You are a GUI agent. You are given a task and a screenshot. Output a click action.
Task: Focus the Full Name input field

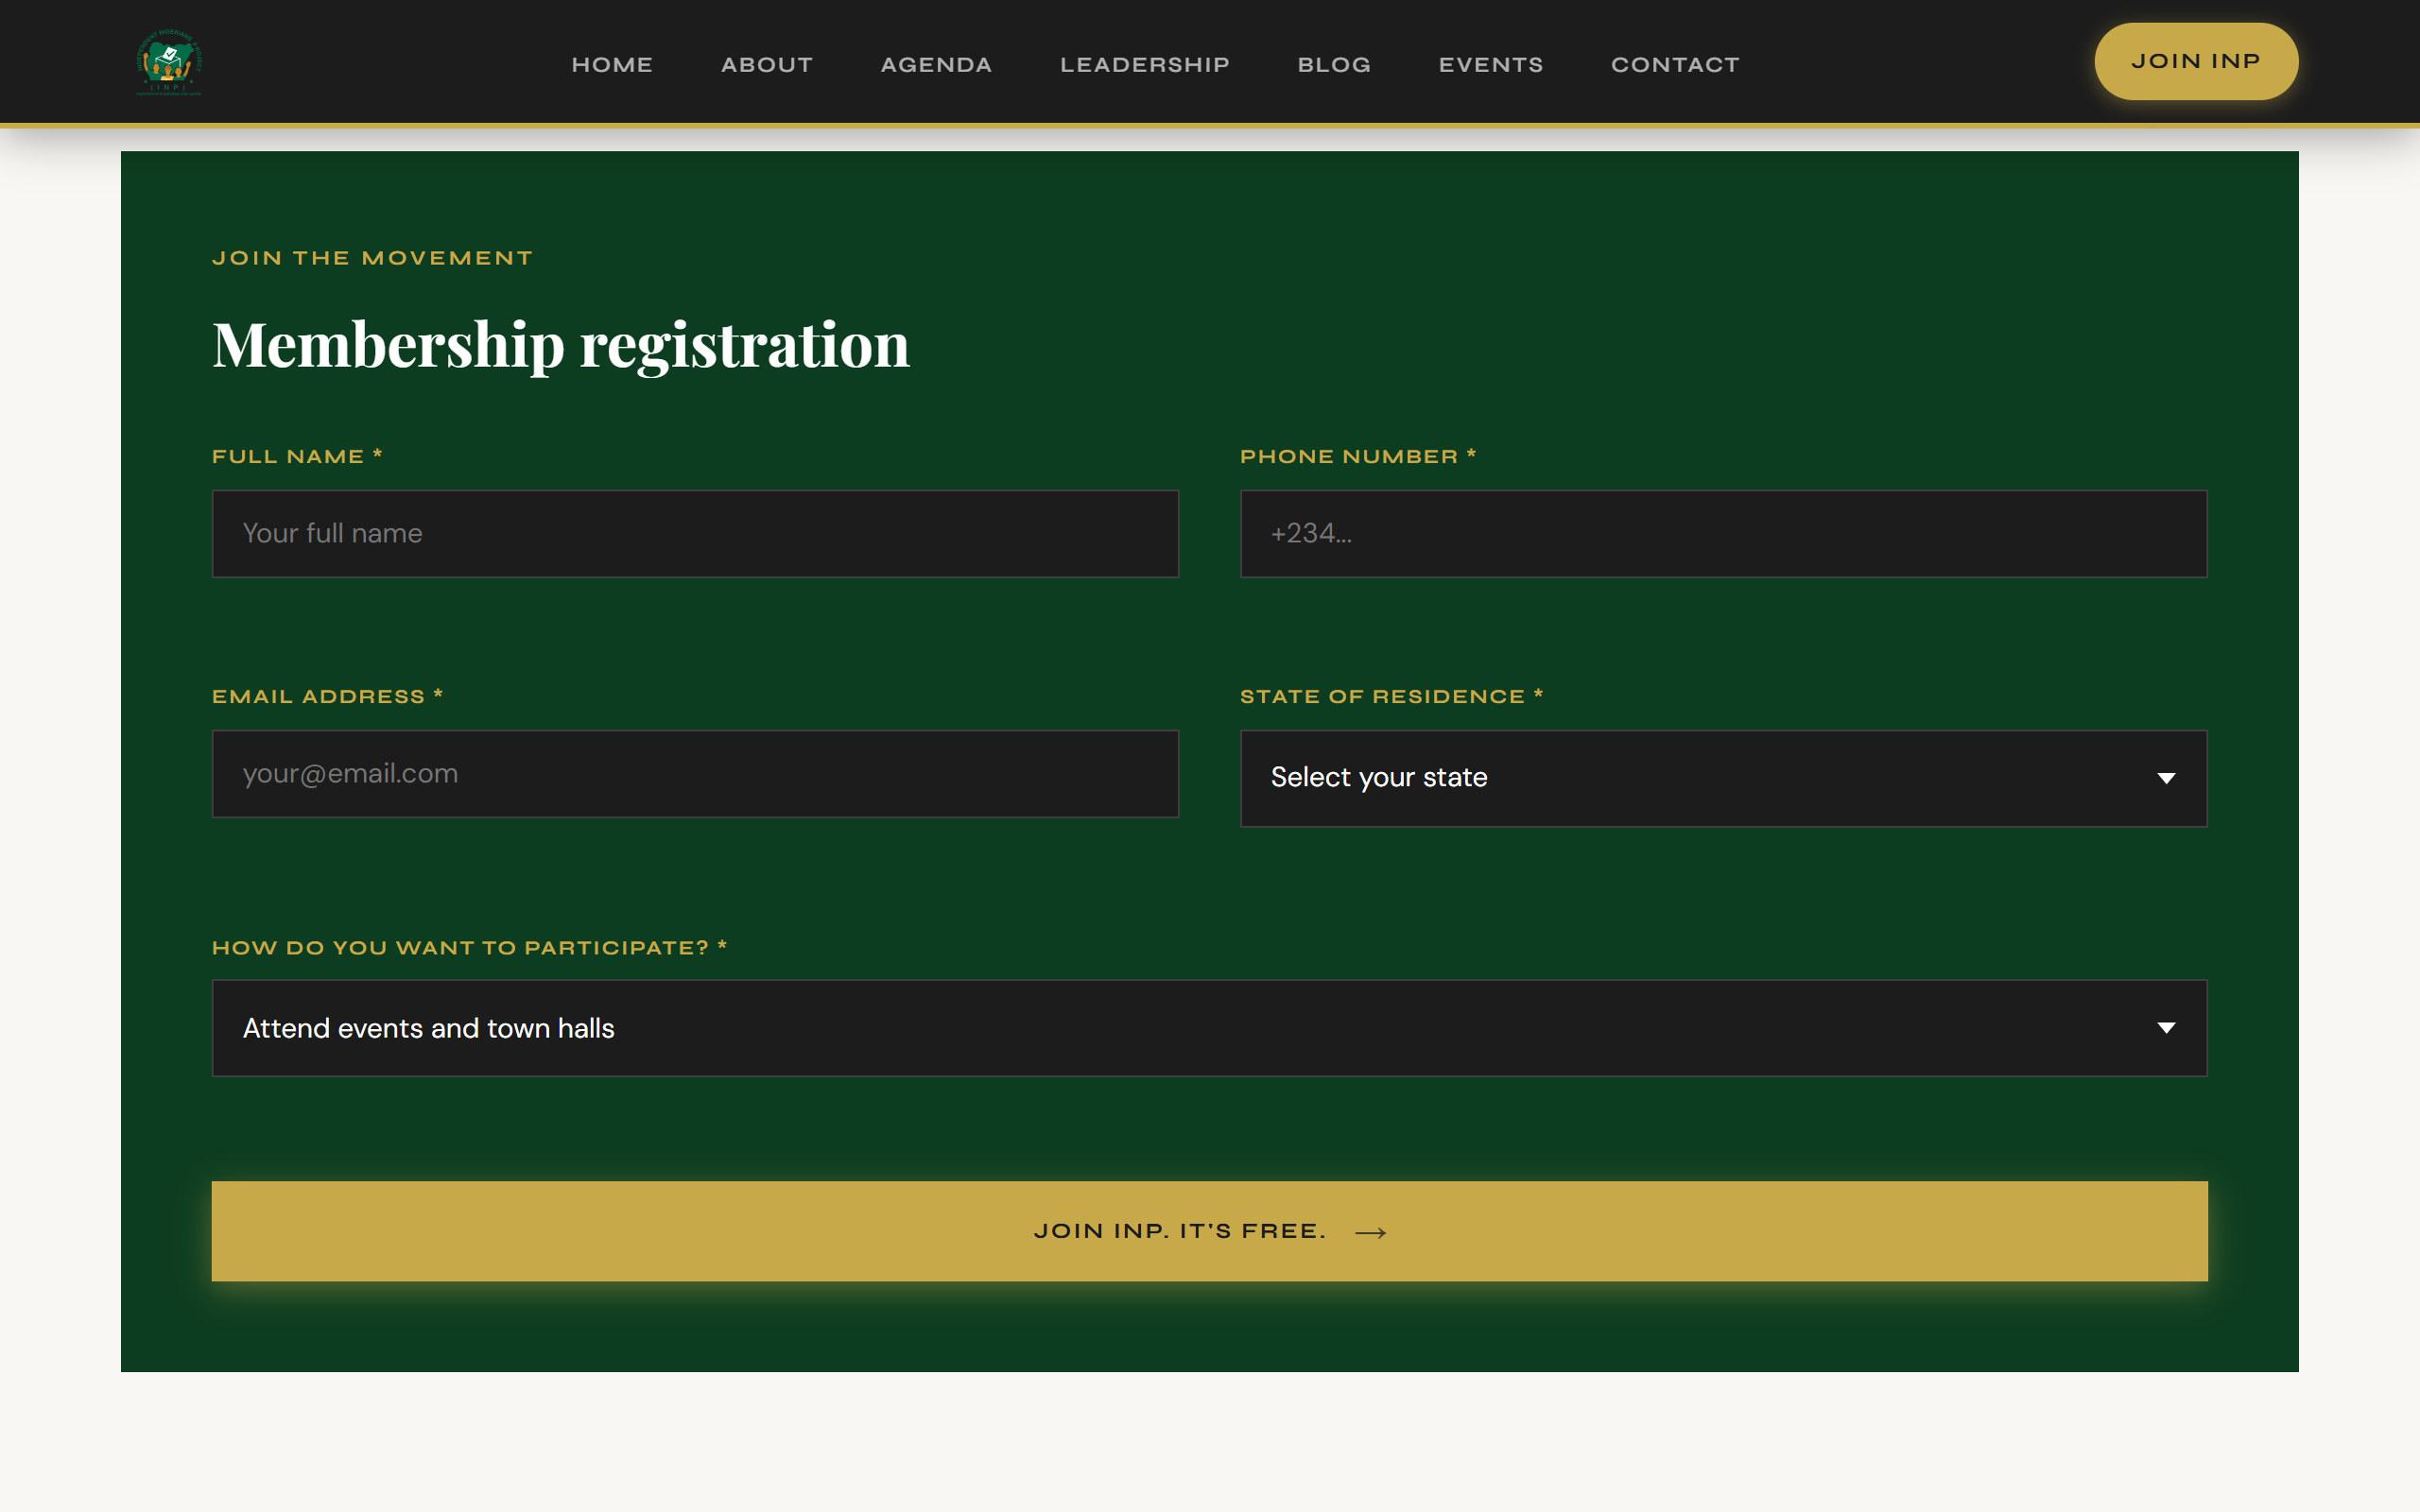click(695, 533)
